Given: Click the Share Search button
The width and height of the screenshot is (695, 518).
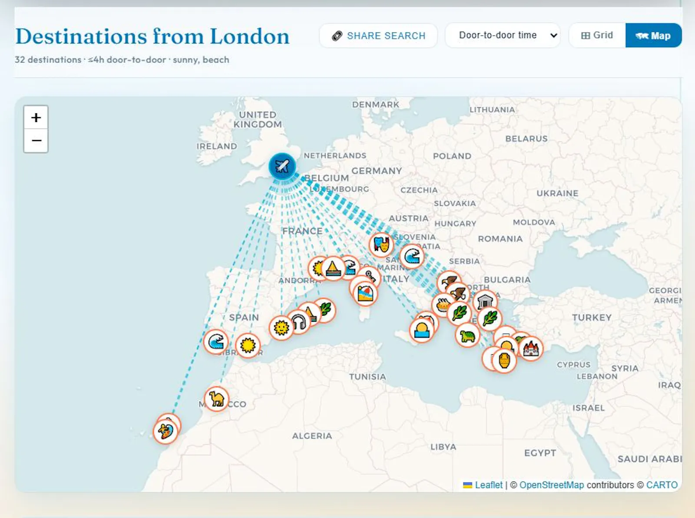Looking at the screenshot, I should pyautogui.click(x=378, y=36).
